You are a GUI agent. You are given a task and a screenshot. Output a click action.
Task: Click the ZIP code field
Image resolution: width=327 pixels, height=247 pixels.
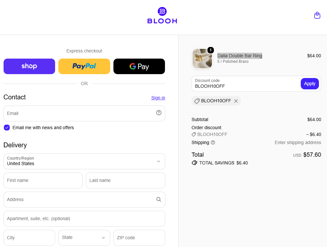139,238
